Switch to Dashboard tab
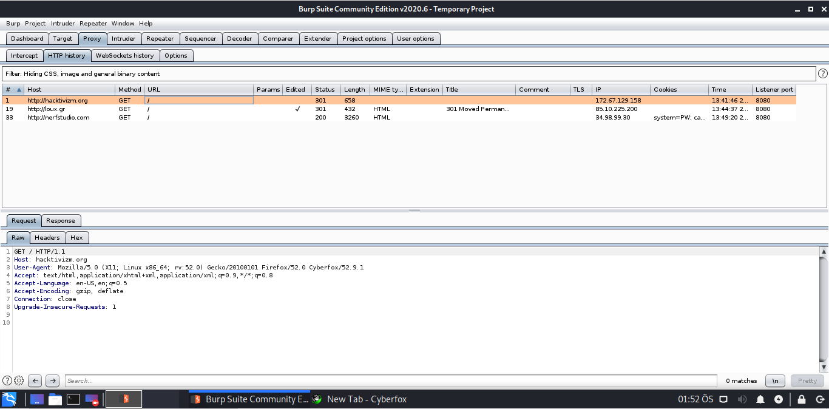Image resolution: width=829 pixels, height=409 pixels. [27, 38]
